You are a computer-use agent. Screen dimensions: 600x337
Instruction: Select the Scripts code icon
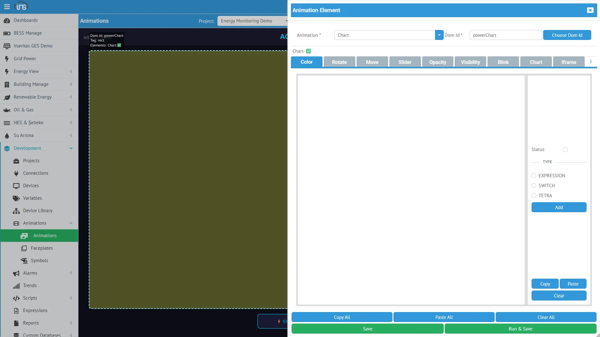click(x=16, y=298)
